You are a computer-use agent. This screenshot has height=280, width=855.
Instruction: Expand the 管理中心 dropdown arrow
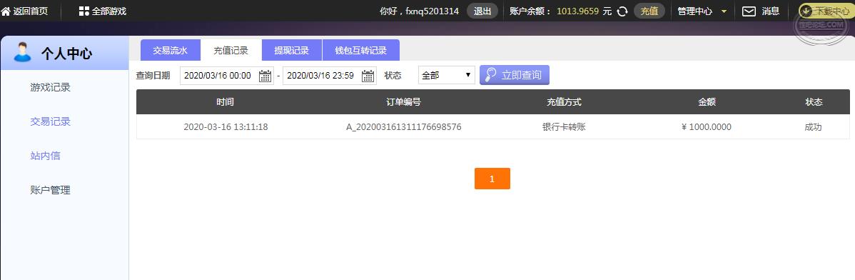[724, 11]
